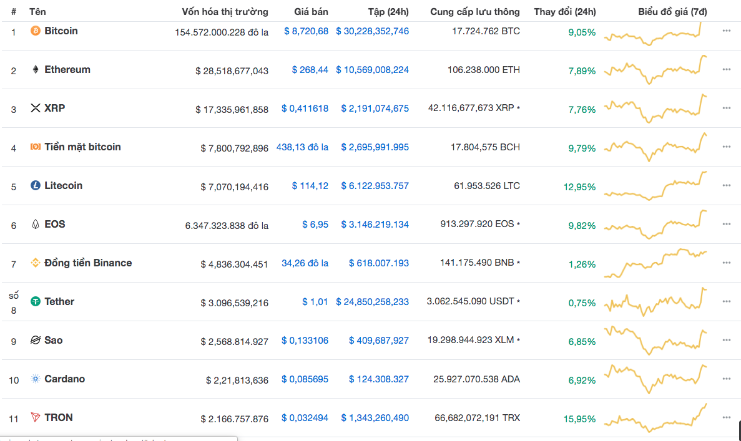Screen dimensions: 741x441
Task: Click the XRP logo icon
Action: [36, 108]
